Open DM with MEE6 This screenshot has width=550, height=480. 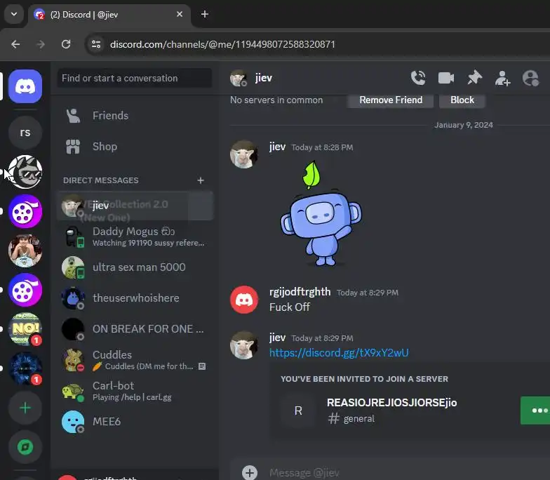point(135,422)
